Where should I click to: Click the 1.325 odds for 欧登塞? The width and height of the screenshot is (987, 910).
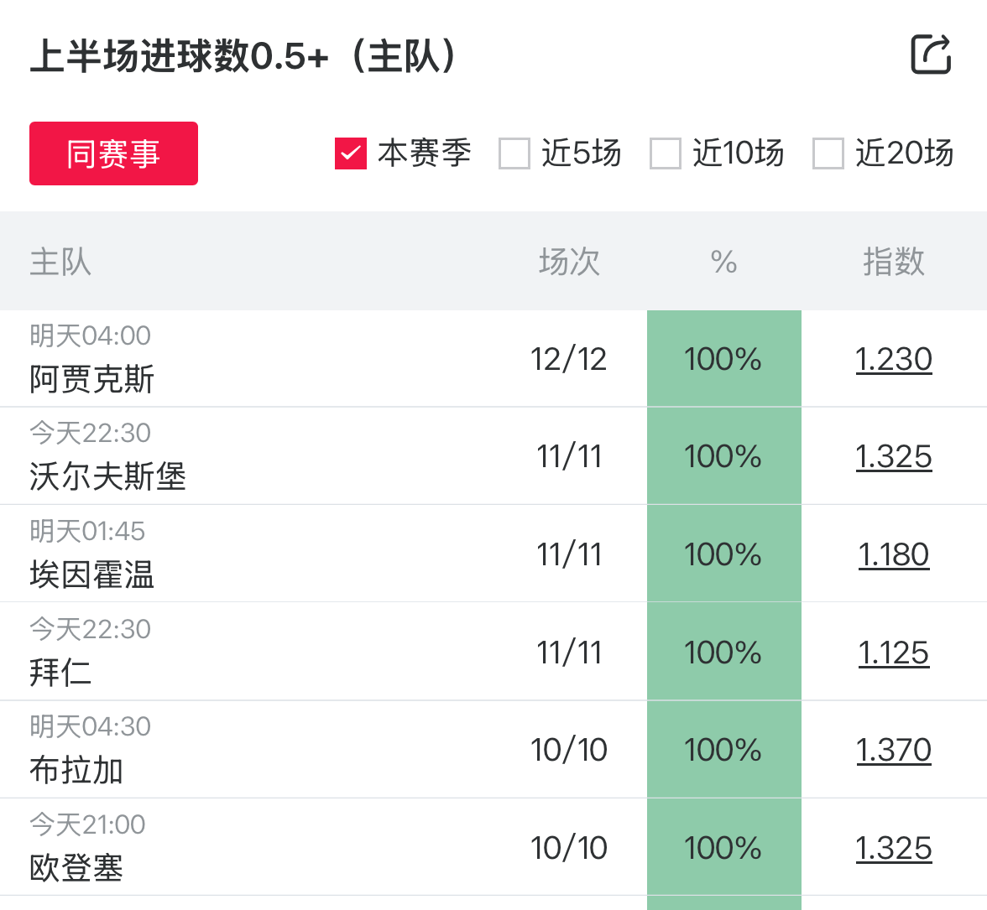click(x=894, y=848)
